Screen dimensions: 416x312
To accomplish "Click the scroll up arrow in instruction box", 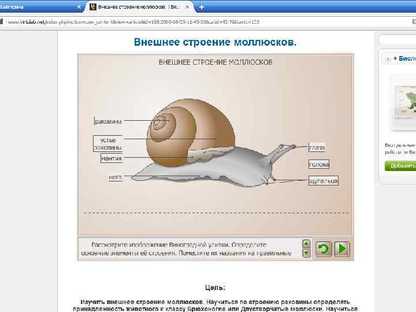I will (306, 244).
